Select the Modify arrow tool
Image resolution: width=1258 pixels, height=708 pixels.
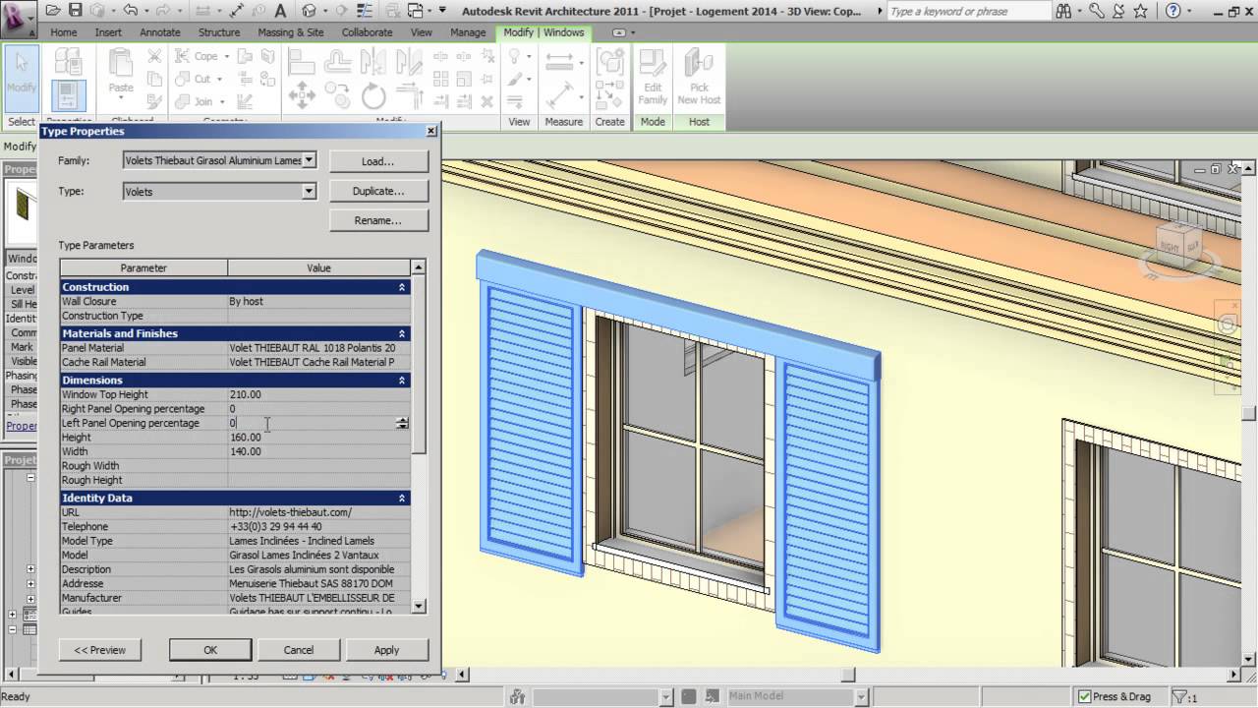tap(21, 77)
